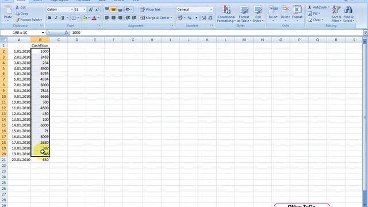Decrease cell indent
368x207 pixels.
point(128,18)
